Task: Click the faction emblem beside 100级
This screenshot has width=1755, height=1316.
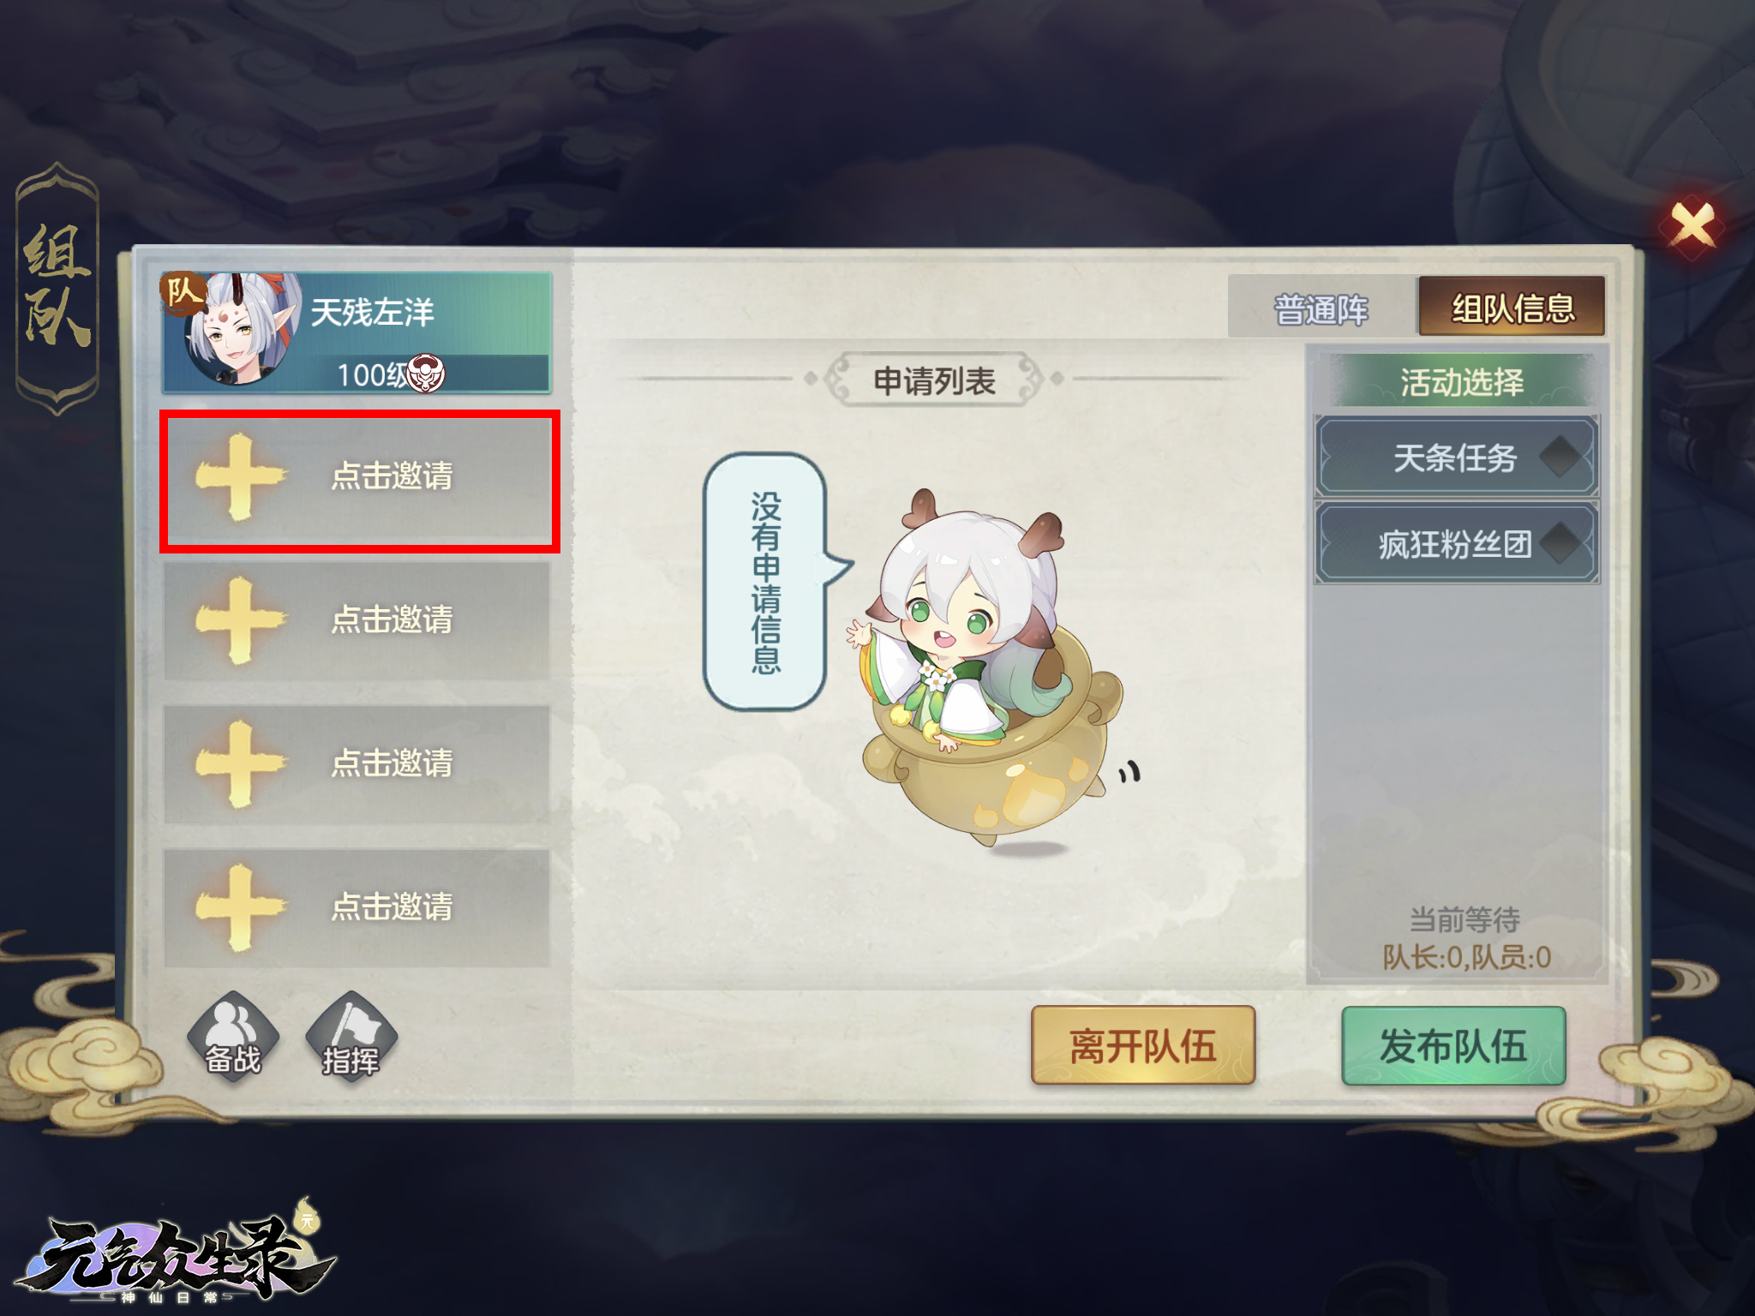Action: tap(426, 374)
